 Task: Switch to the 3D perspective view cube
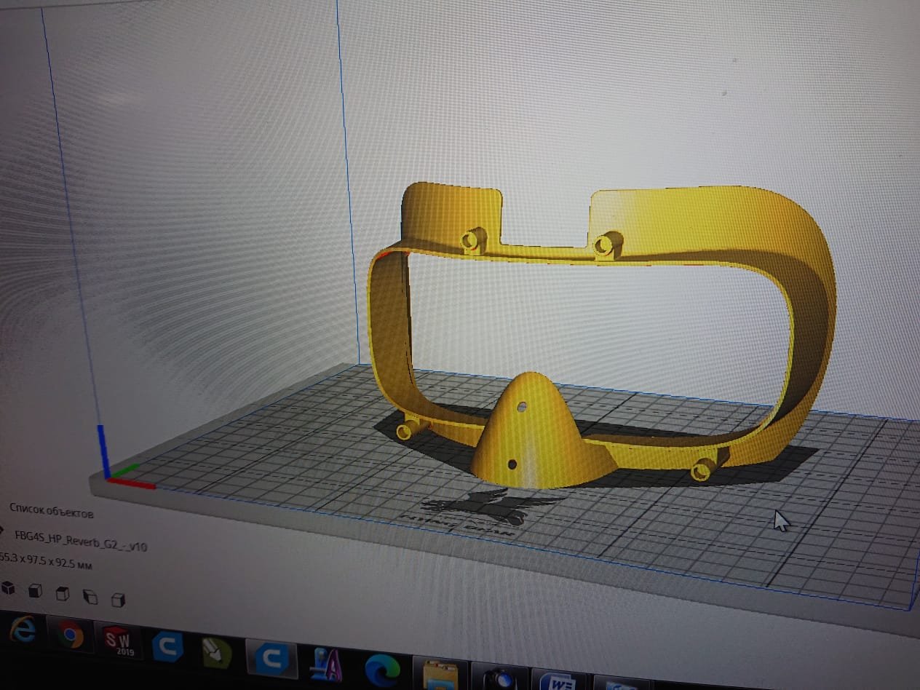(x=8, y=587)
